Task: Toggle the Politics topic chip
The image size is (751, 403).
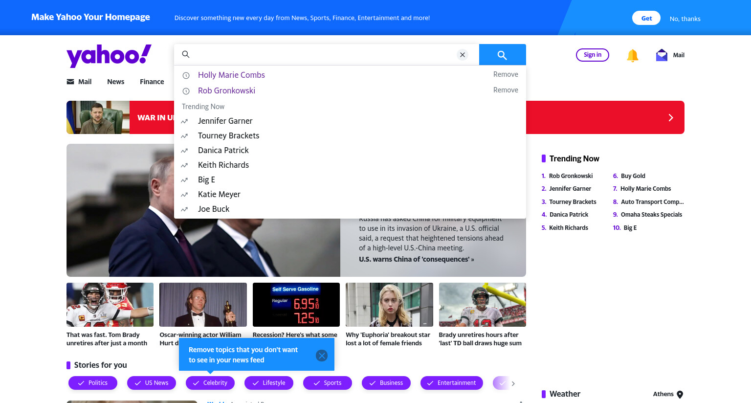Action: pyautogui.click(x=93, y=383)
